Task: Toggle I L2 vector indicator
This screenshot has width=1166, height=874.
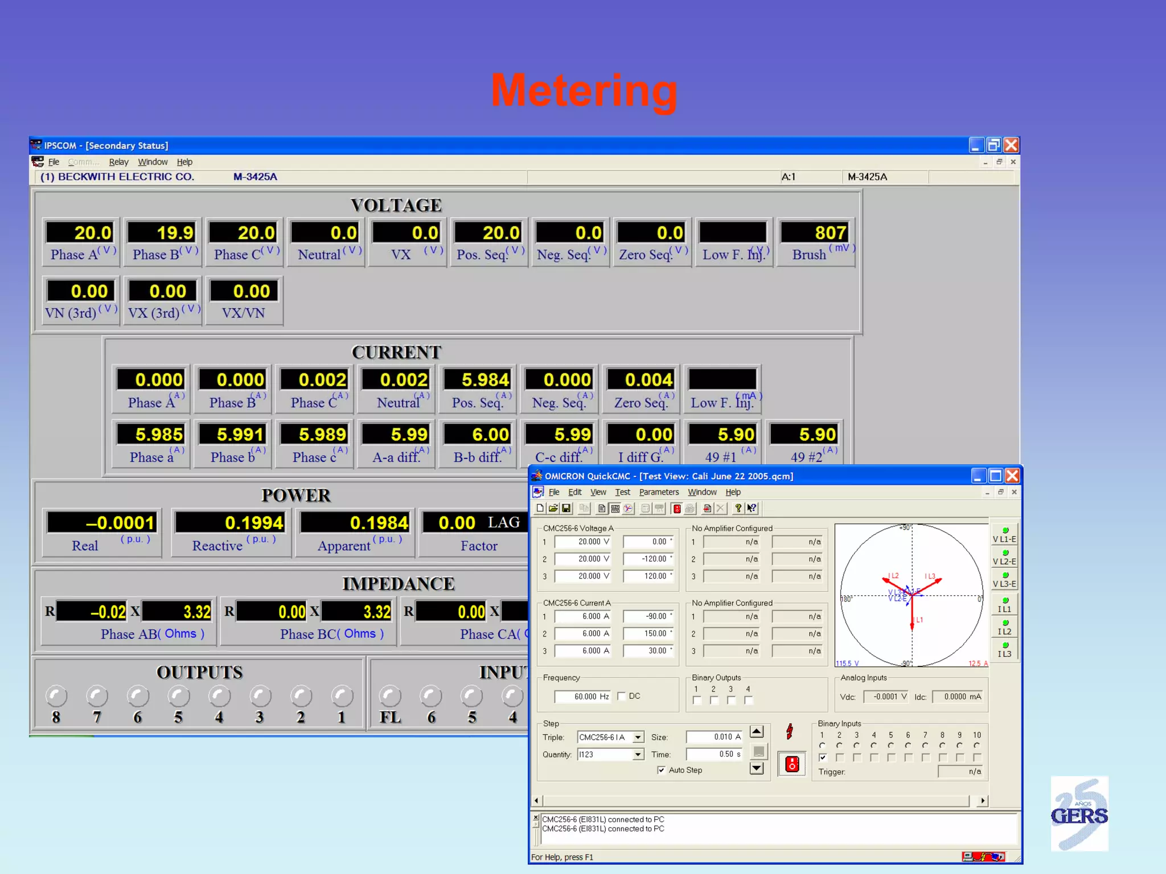Action: [1005, 627]
